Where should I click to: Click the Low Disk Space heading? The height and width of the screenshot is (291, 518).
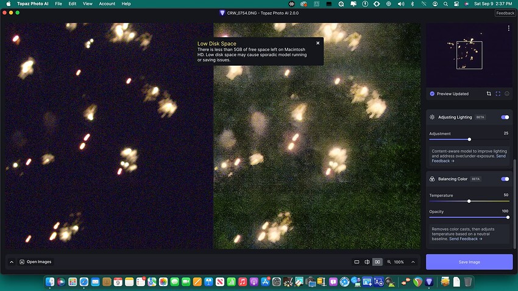(217, 44)
